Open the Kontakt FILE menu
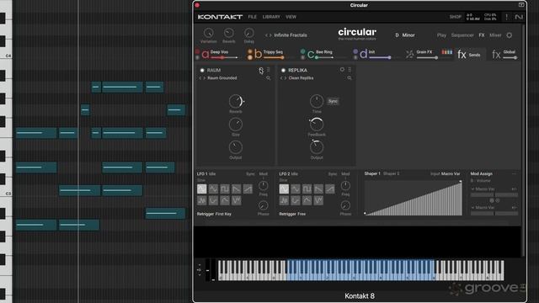Image resolution: width=539 pixels, height=303 pixels. click(x=253, y=17)
